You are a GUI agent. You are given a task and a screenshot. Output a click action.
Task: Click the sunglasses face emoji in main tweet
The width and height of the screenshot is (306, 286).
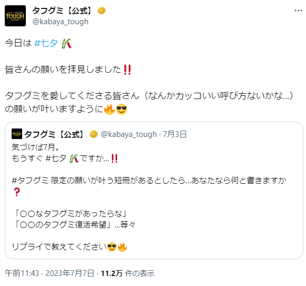pyautogui.click(x=121, y=109)
